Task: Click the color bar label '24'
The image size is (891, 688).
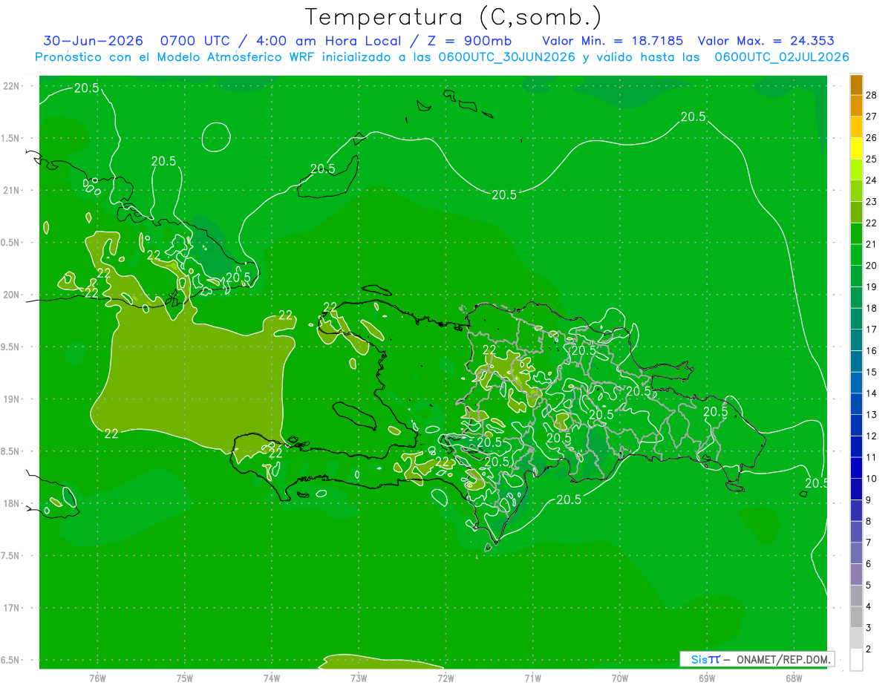Action: pos(872,180)
